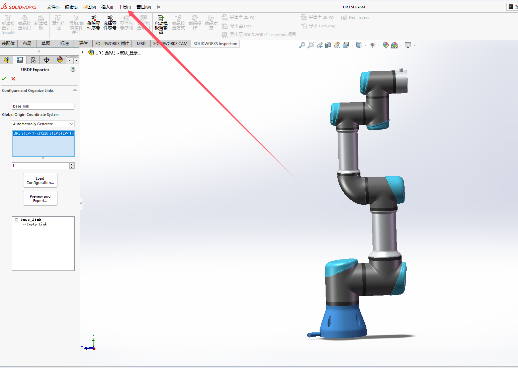Toggle Hide/Show Items eye icon
This screenshot has height=368, width=518.
pyautogui.click(x=372, y=45)
